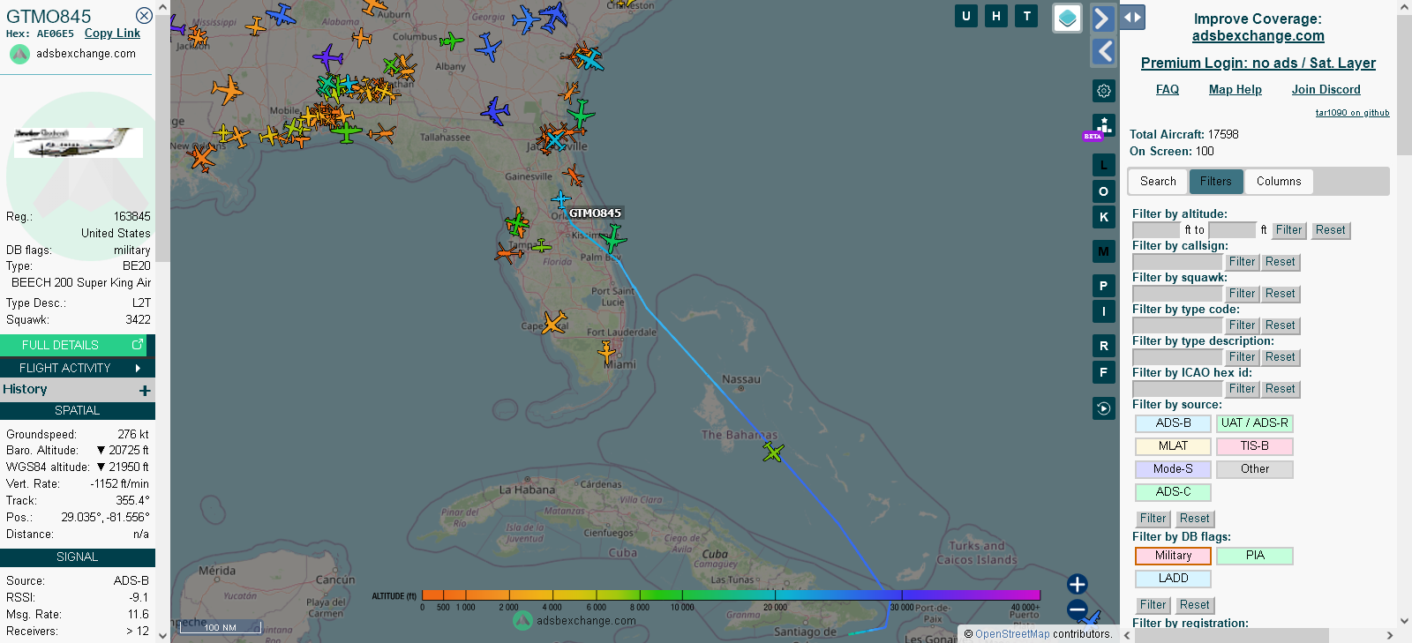Select the green aircraft icon over The Bahamas
The image size is (1412, 643).
pyautogui.click(x=773, y=452)
